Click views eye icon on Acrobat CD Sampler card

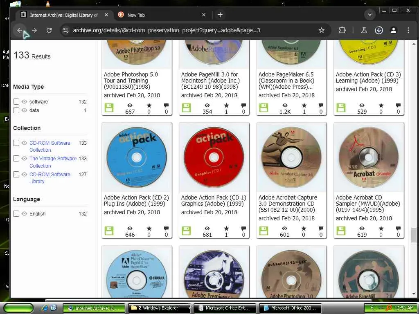tap(362, 228)
